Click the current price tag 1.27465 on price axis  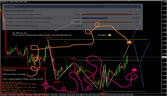[x=164, y=57]
